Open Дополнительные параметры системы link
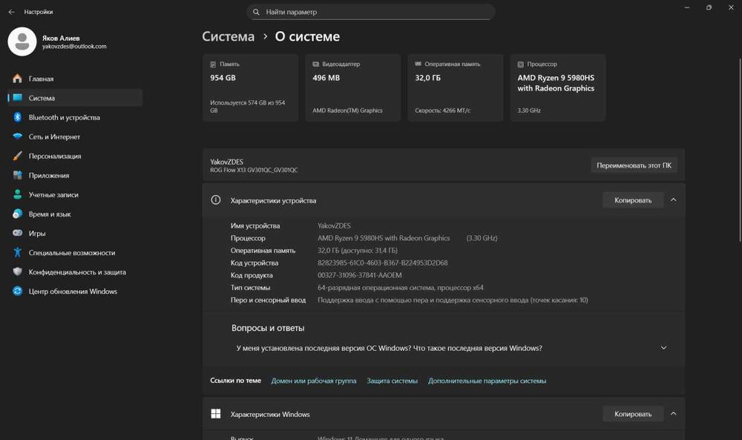 tap(487, 381)
